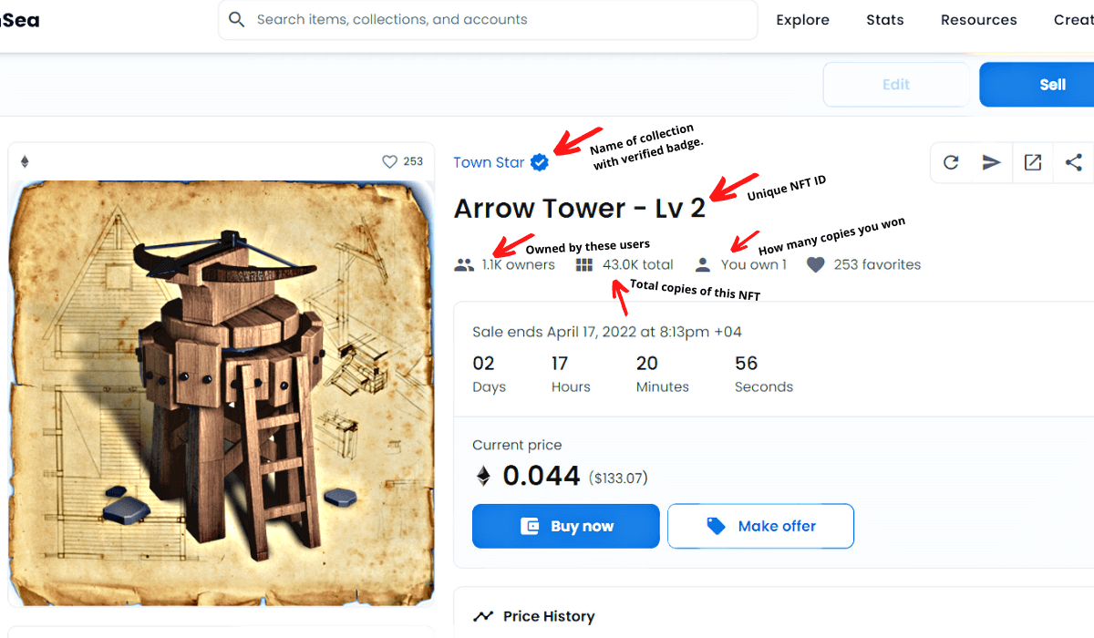This screenshot has height=638, width=1094.
Task: Open the external link icon
Action: coord(1033,162)
